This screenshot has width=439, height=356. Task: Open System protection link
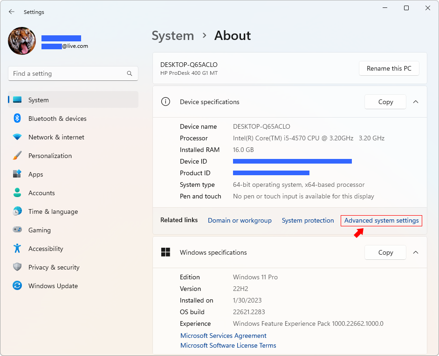pyautogui.click(x=308, y=220)
